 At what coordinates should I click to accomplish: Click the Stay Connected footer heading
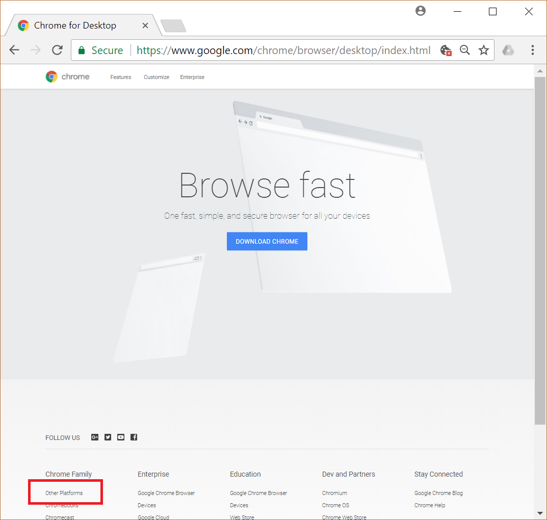(438, 474)
